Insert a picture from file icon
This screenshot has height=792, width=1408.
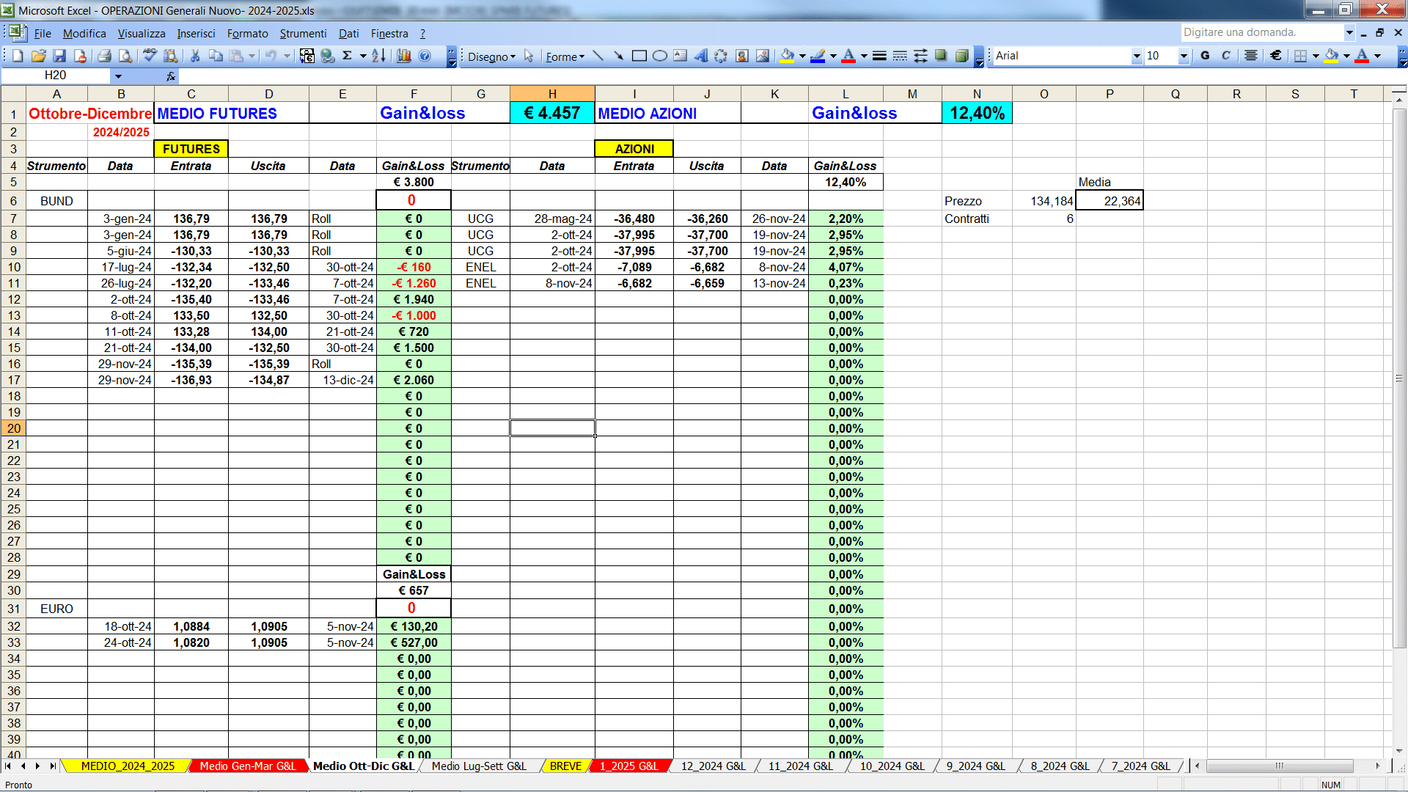(x=763, y=56)
